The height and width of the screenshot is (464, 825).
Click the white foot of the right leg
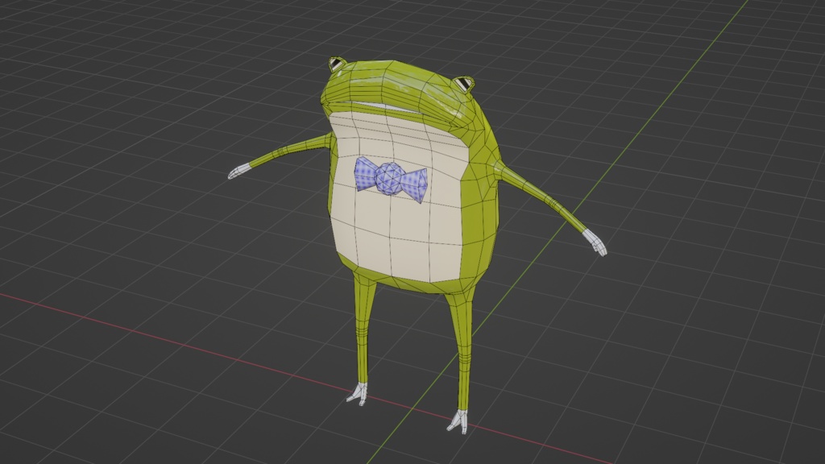[x=458, y=421]
